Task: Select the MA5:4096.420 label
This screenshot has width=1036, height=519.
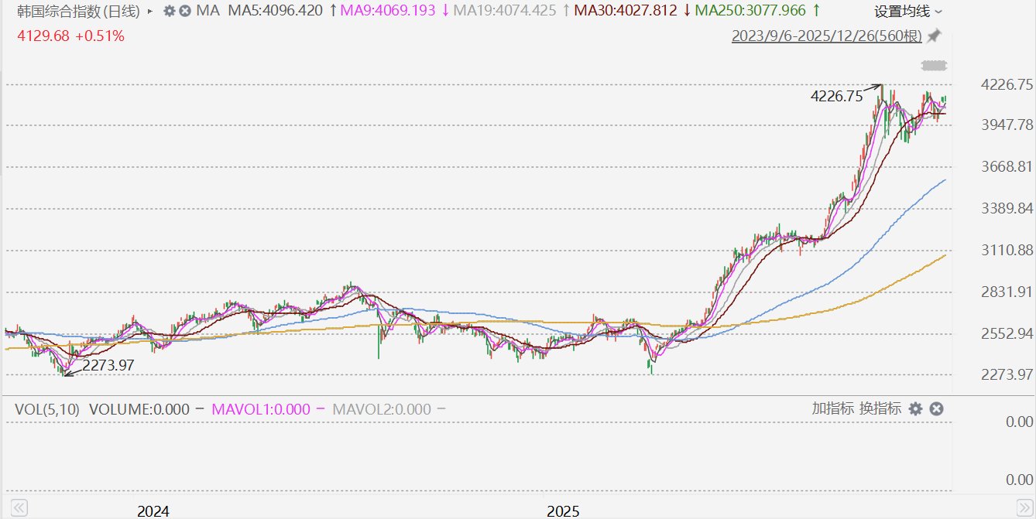Action: coord(276,12)
